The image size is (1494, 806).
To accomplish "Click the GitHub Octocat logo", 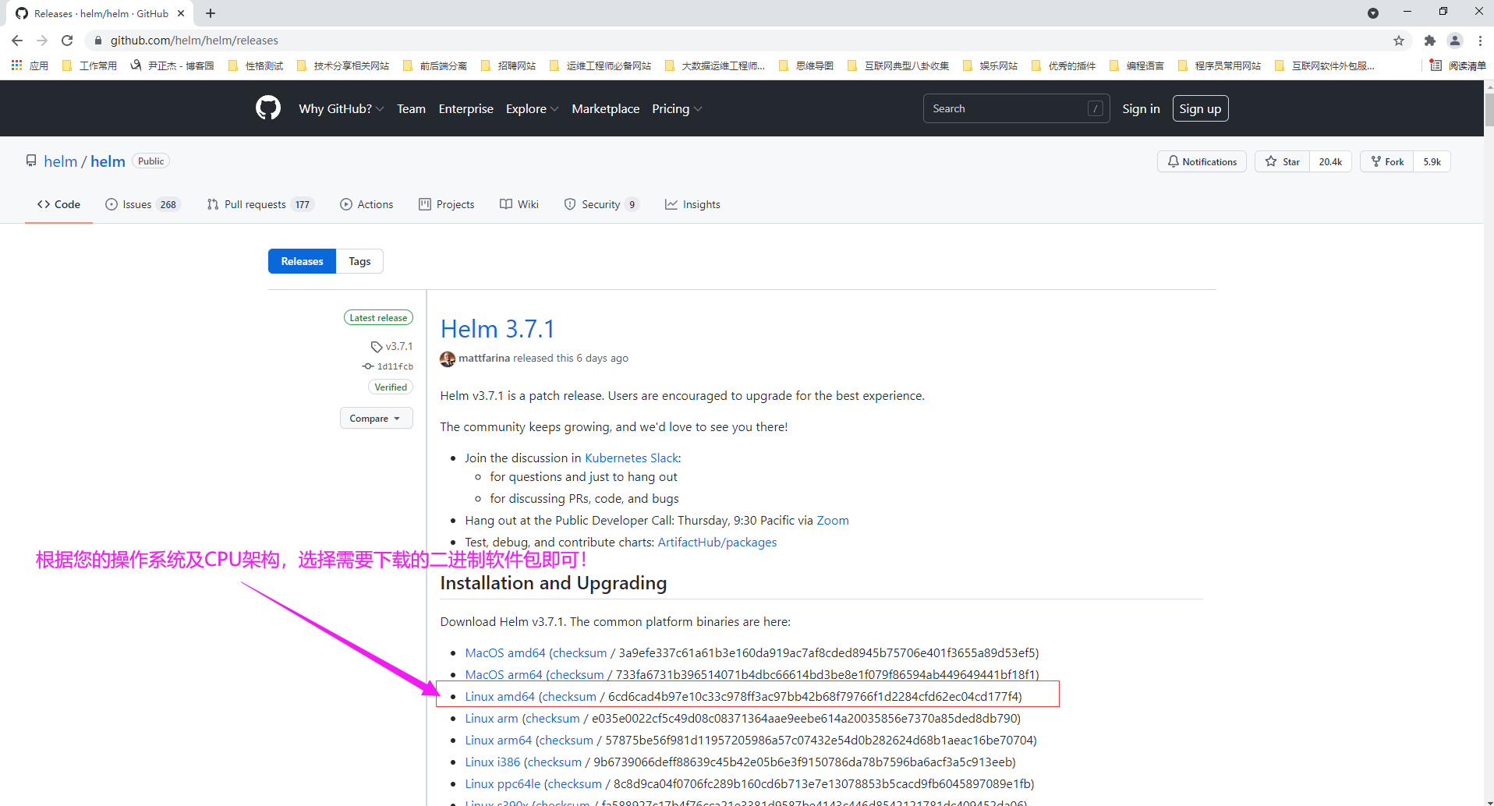I will point(267,108).
